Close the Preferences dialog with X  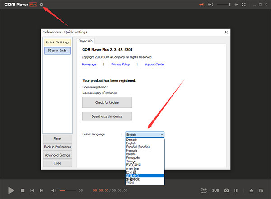(226, 32)
